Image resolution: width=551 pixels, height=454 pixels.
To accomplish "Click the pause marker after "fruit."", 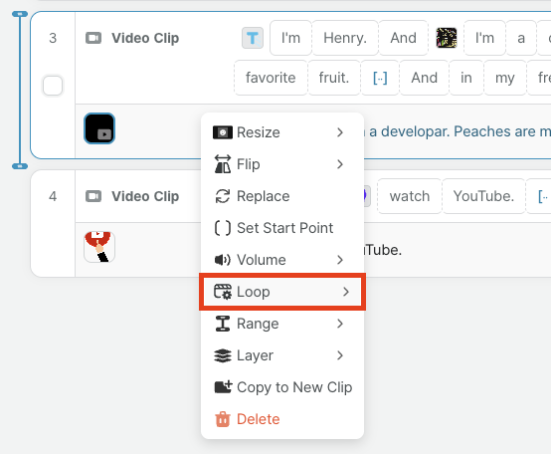I will pos(380,78).
